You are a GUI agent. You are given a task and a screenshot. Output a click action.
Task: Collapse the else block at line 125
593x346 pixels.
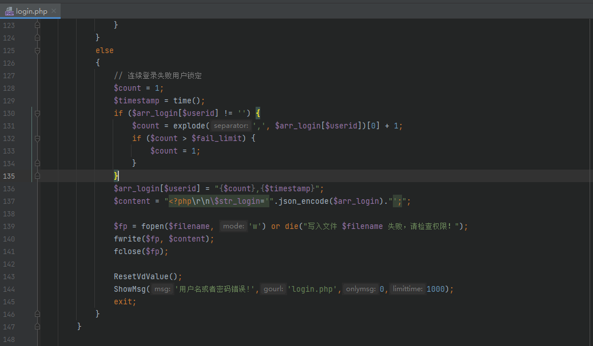coord(37,50)
